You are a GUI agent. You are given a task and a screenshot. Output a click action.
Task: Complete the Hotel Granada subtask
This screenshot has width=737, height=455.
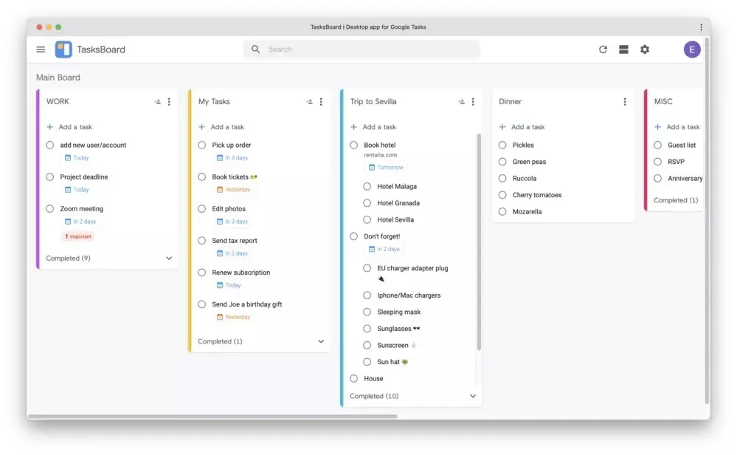[367, 203]
